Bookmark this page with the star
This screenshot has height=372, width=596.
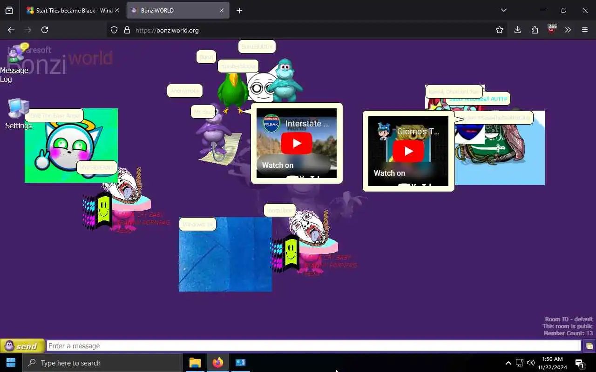tap(500, 30)
